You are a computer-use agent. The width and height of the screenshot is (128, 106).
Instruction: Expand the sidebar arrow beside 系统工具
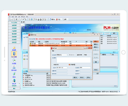pos(19,83)
